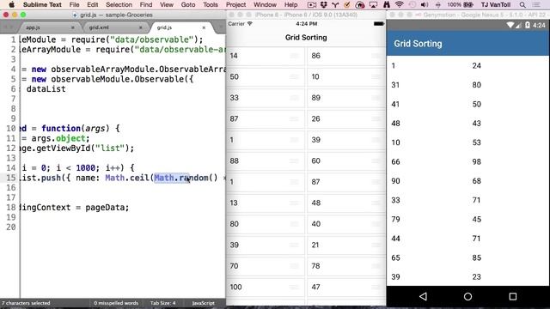The width and height of the screenshot is (550, 309).
Task: Click the iOS grid cell showing 47
Action: [346, 287]
